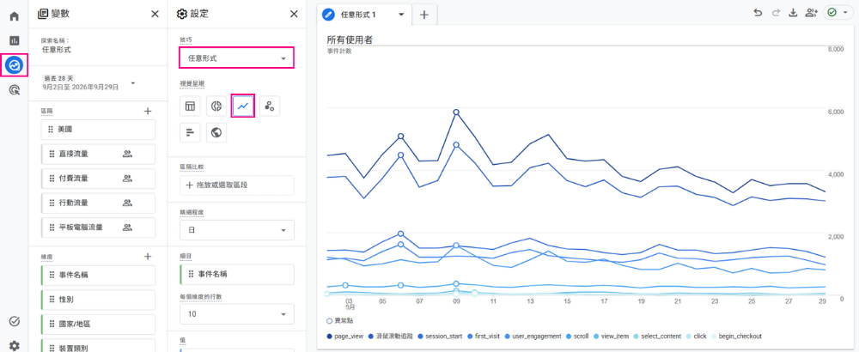This screenshot has height=352, width=859.
Task: Select the 付費流量 segment
Action: tap(98, 179)
